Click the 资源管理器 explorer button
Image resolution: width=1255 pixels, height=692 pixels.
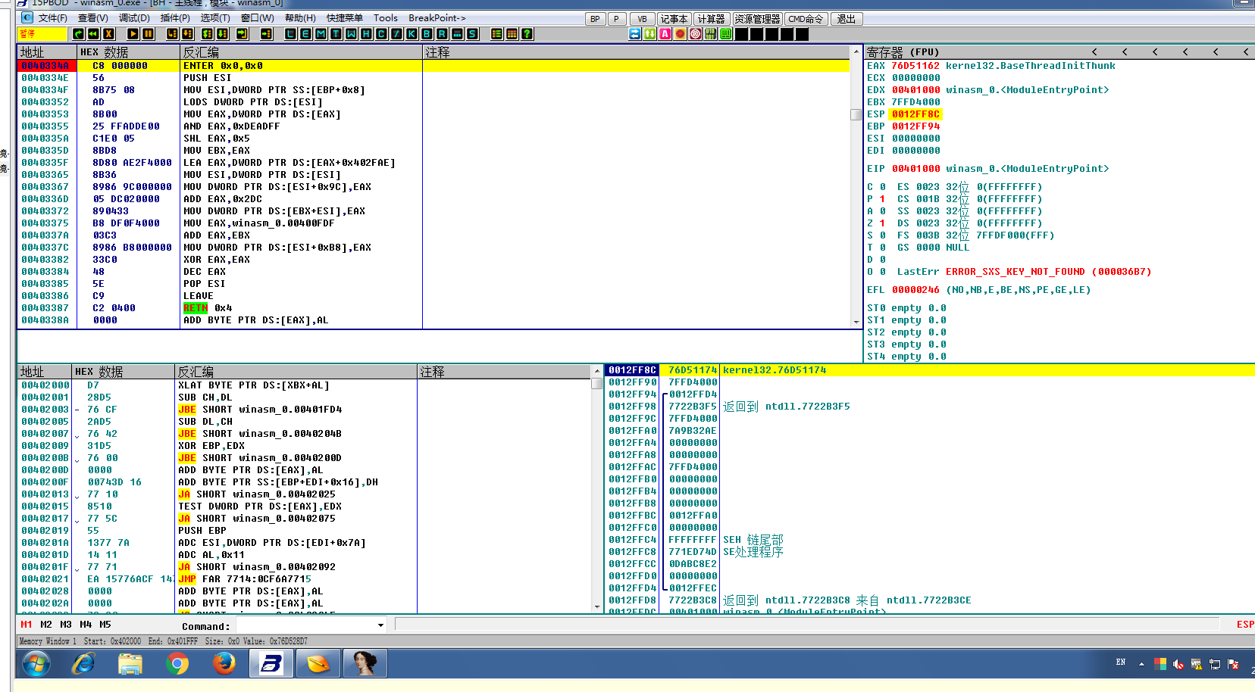[x=757, y=19]
